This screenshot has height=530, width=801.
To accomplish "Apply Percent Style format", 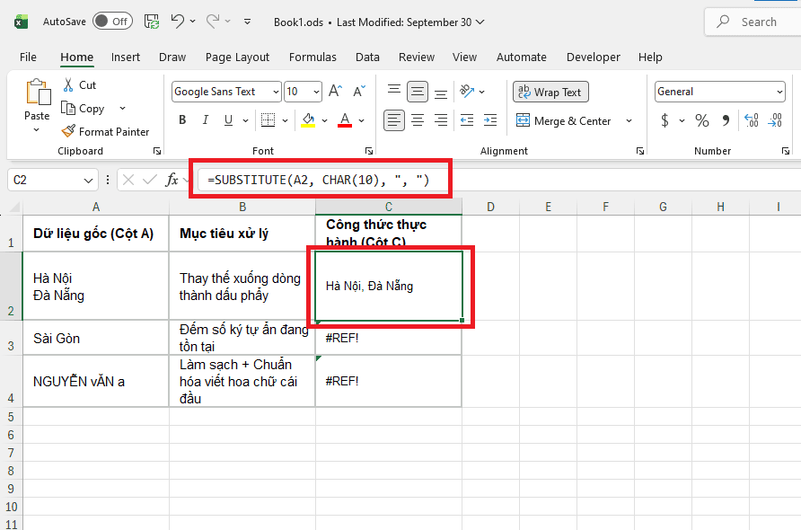I will 702,120.
